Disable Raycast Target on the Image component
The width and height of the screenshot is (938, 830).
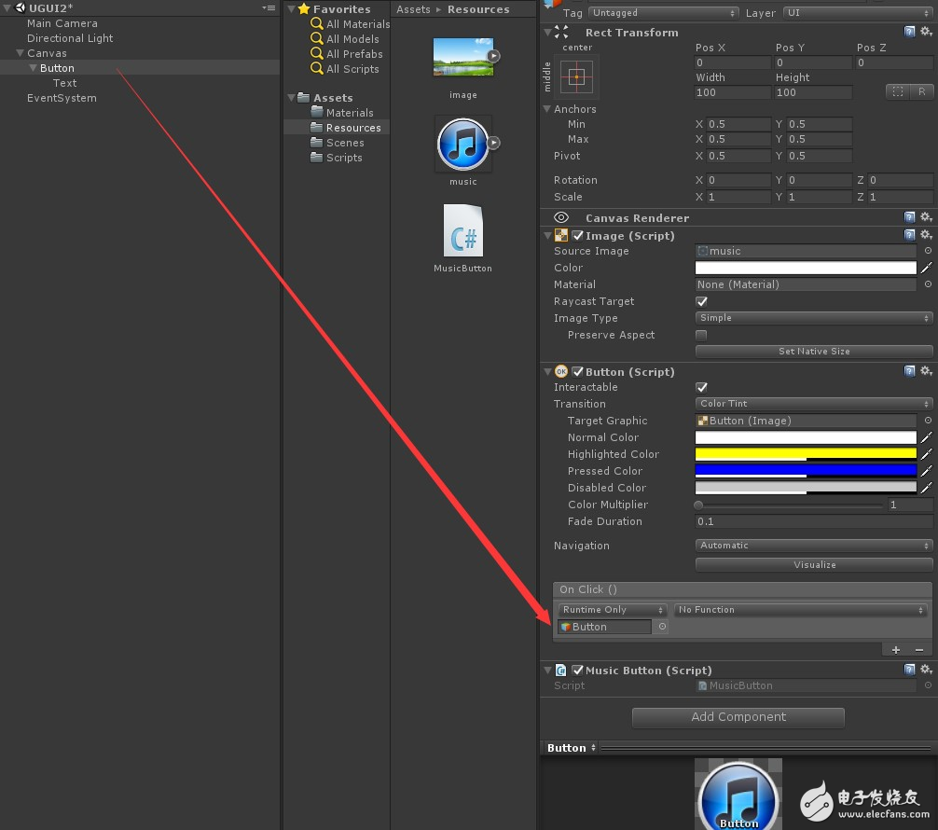point(699,301)
